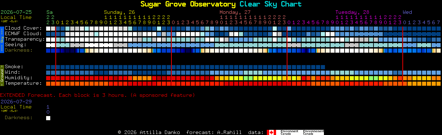Click the Tuesday, 28 day header

click(352, 12)
